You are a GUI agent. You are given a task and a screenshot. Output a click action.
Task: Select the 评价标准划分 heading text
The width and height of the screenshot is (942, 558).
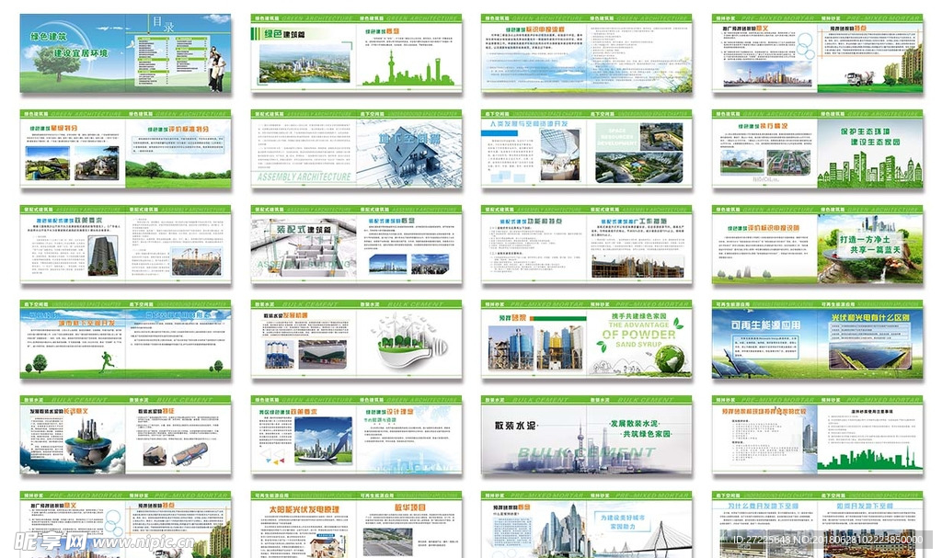point(188,129)
